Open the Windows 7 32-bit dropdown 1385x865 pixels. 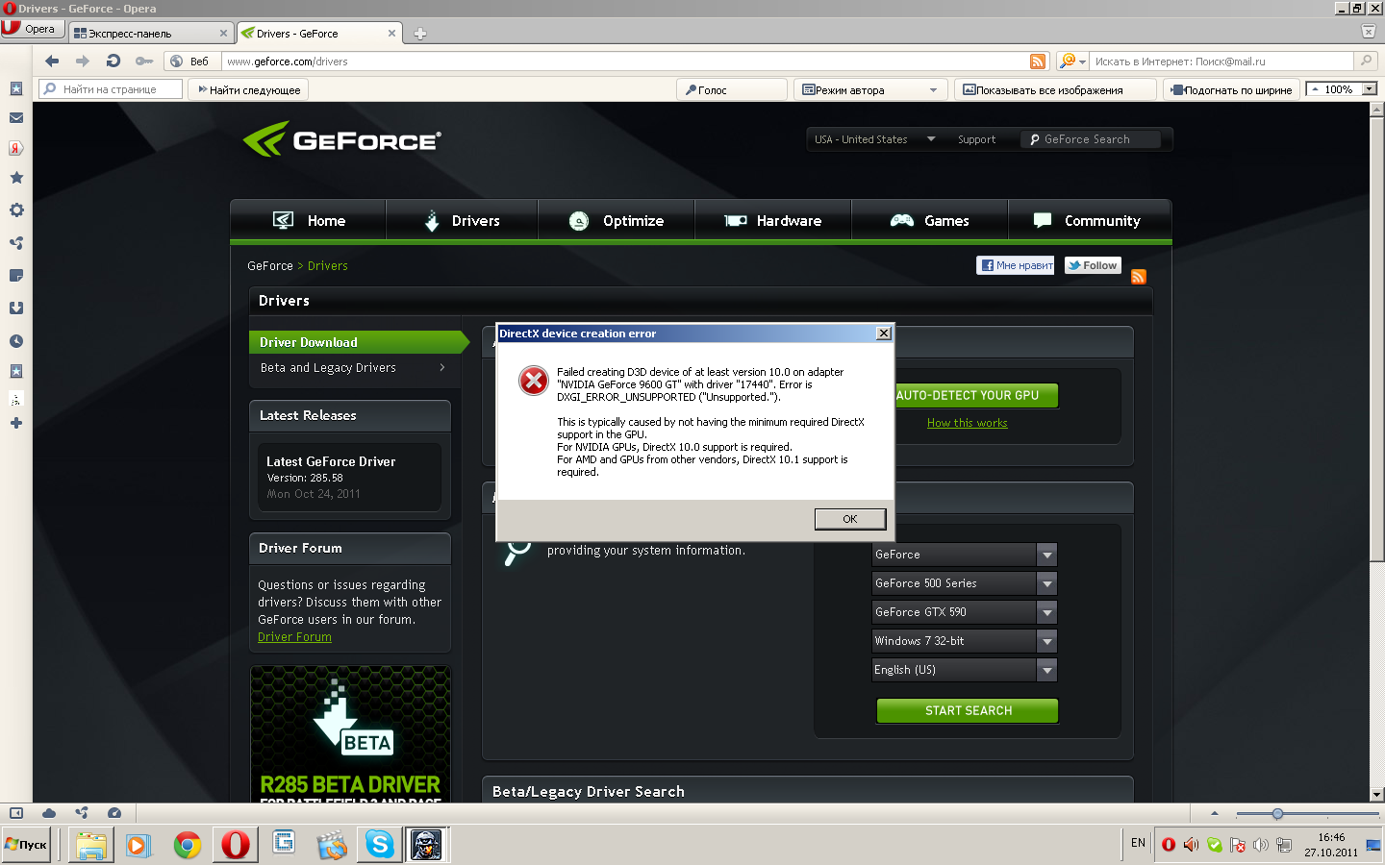[x=965, y=641]
